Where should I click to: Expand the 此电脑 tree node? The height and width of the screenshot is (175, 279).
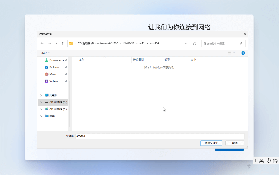pos(41,95)
